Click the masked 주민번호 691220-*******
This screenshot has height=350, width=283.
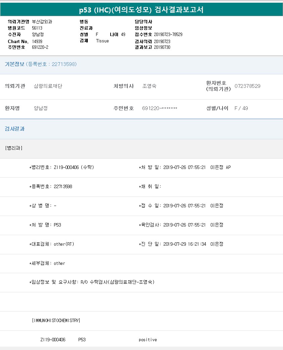click(160, 108)
